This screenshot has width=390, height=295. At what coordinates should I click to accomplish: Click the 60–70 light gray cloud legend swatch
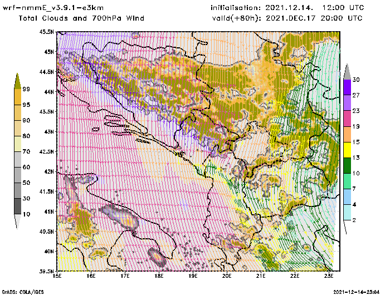18,159
